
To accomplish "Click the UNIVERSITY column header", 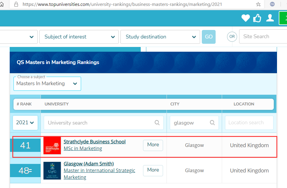I will pyautogui.click(x=57, y=104).
